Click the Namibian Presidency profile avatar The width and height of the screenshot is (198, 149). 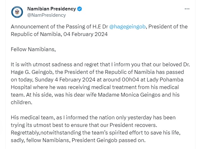coord(17,12)
